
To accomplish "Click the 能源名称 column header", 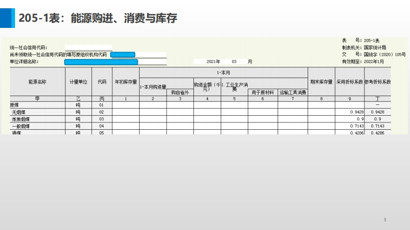I will (x=37, y=82).
